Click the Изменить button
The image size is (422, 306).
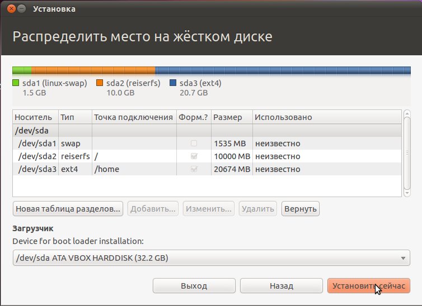point(209,209)
